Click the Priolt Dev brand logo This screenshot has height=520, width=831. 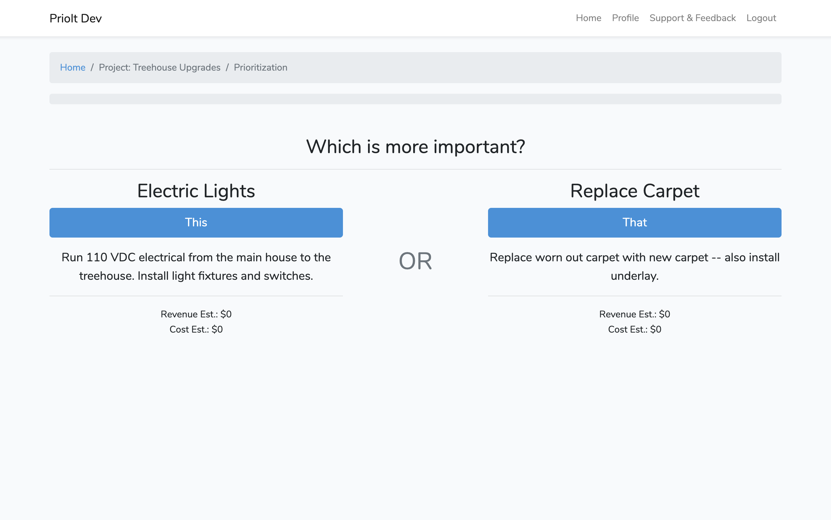[x=76, y=18]
